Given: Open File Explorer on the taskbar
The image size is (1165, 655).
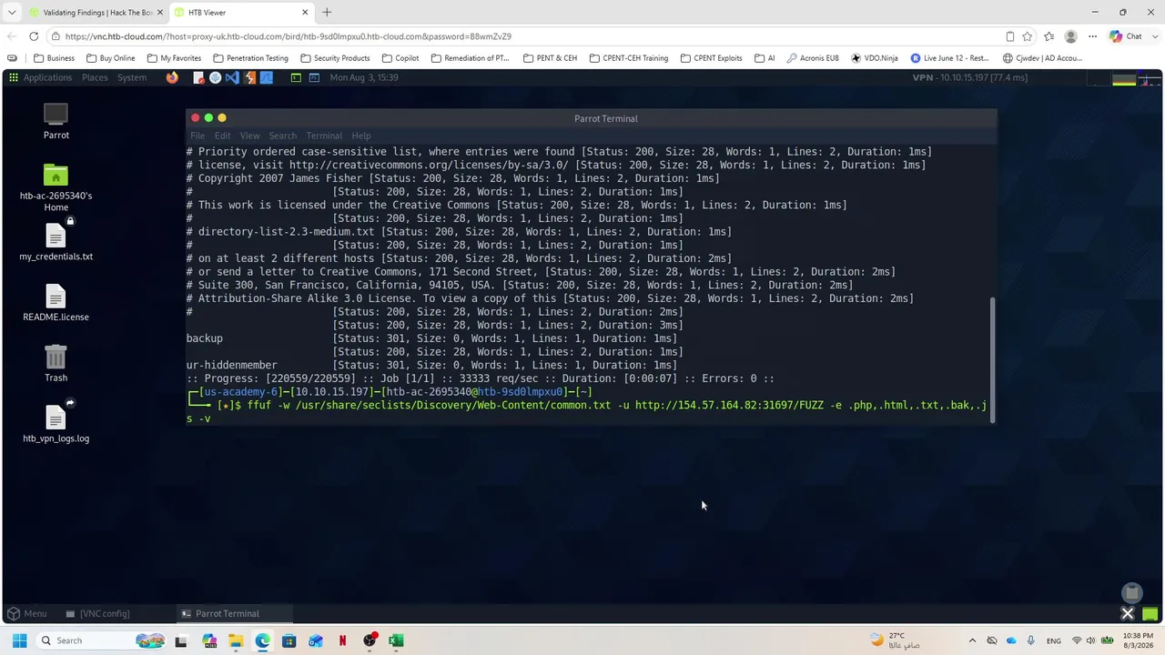Looking at the screenshot, I should click(236, 640).
